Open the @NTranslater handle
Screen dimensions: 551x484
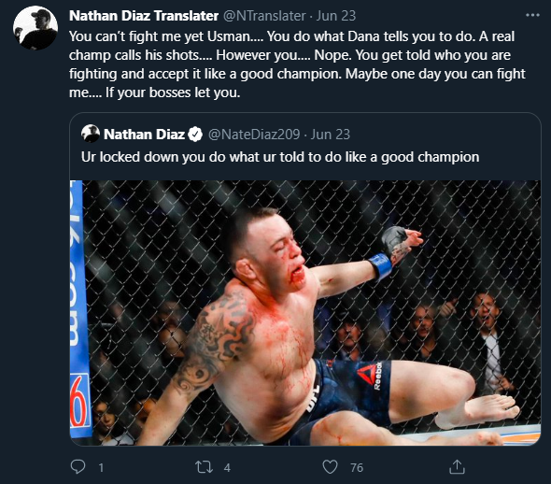pos(264,16)
